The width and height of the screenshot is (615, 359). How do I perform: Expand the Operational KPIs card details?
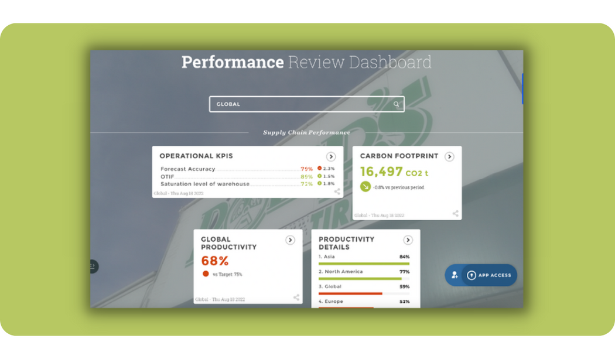tap(331, 157)
